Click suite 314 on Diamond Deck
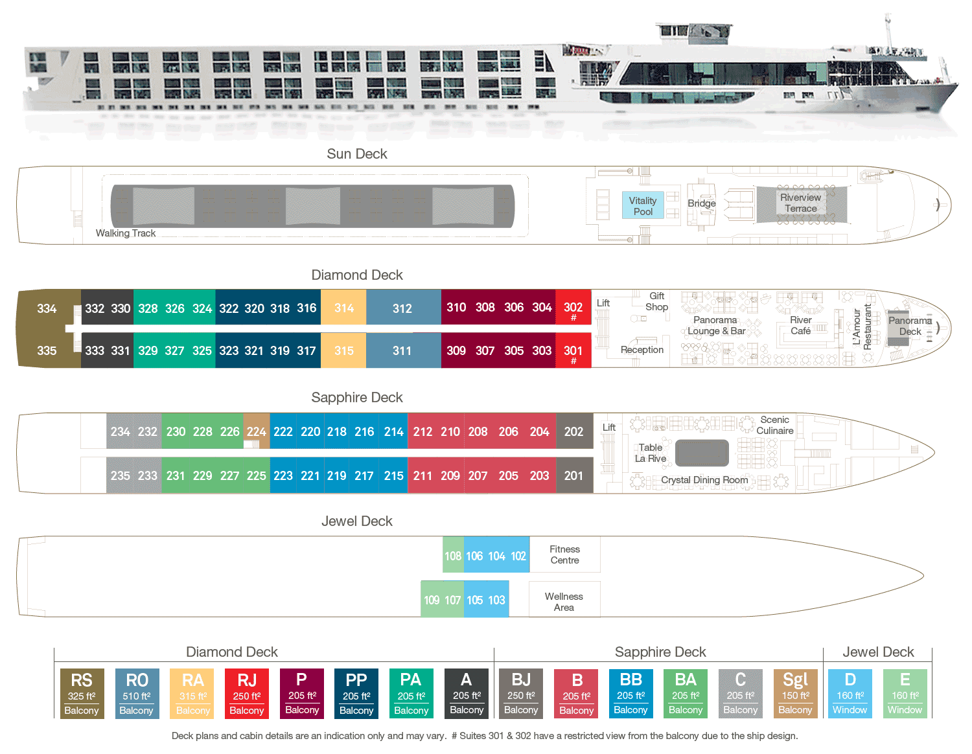 [x=344, y=308]
